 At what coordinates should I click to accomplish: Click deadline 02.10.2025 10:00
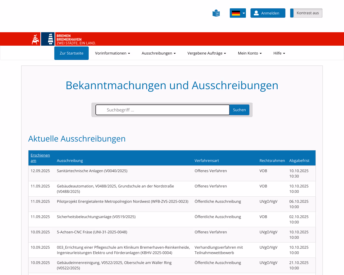(x=299, y=219)
